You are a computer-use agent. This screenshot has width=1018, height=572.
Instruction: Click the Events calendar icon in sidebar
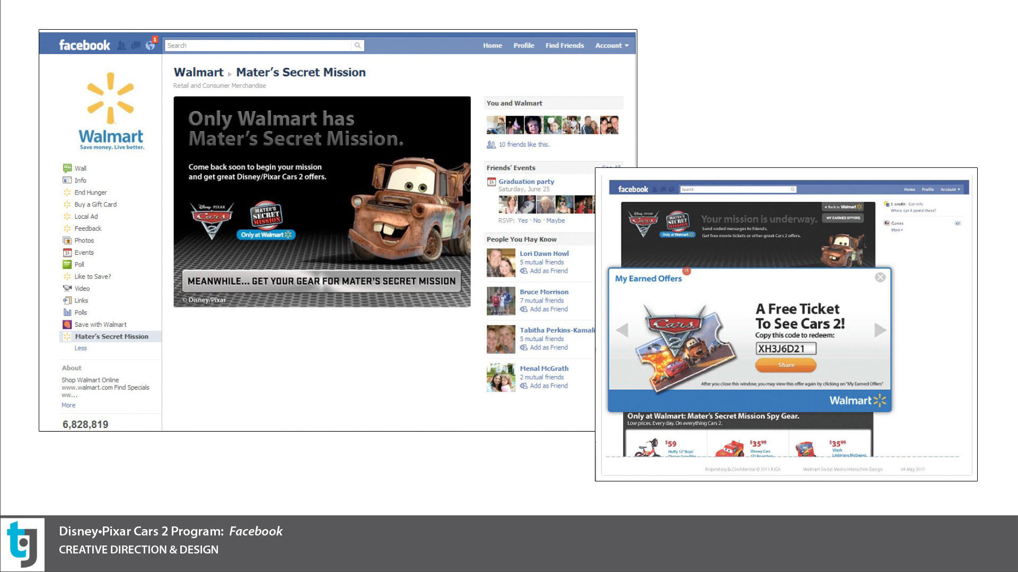[x=67, y=253]
